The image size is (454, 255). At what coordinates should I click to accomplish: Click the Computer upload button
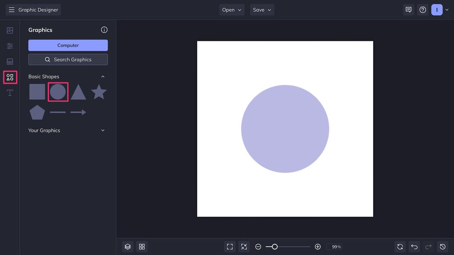(68, 45)
